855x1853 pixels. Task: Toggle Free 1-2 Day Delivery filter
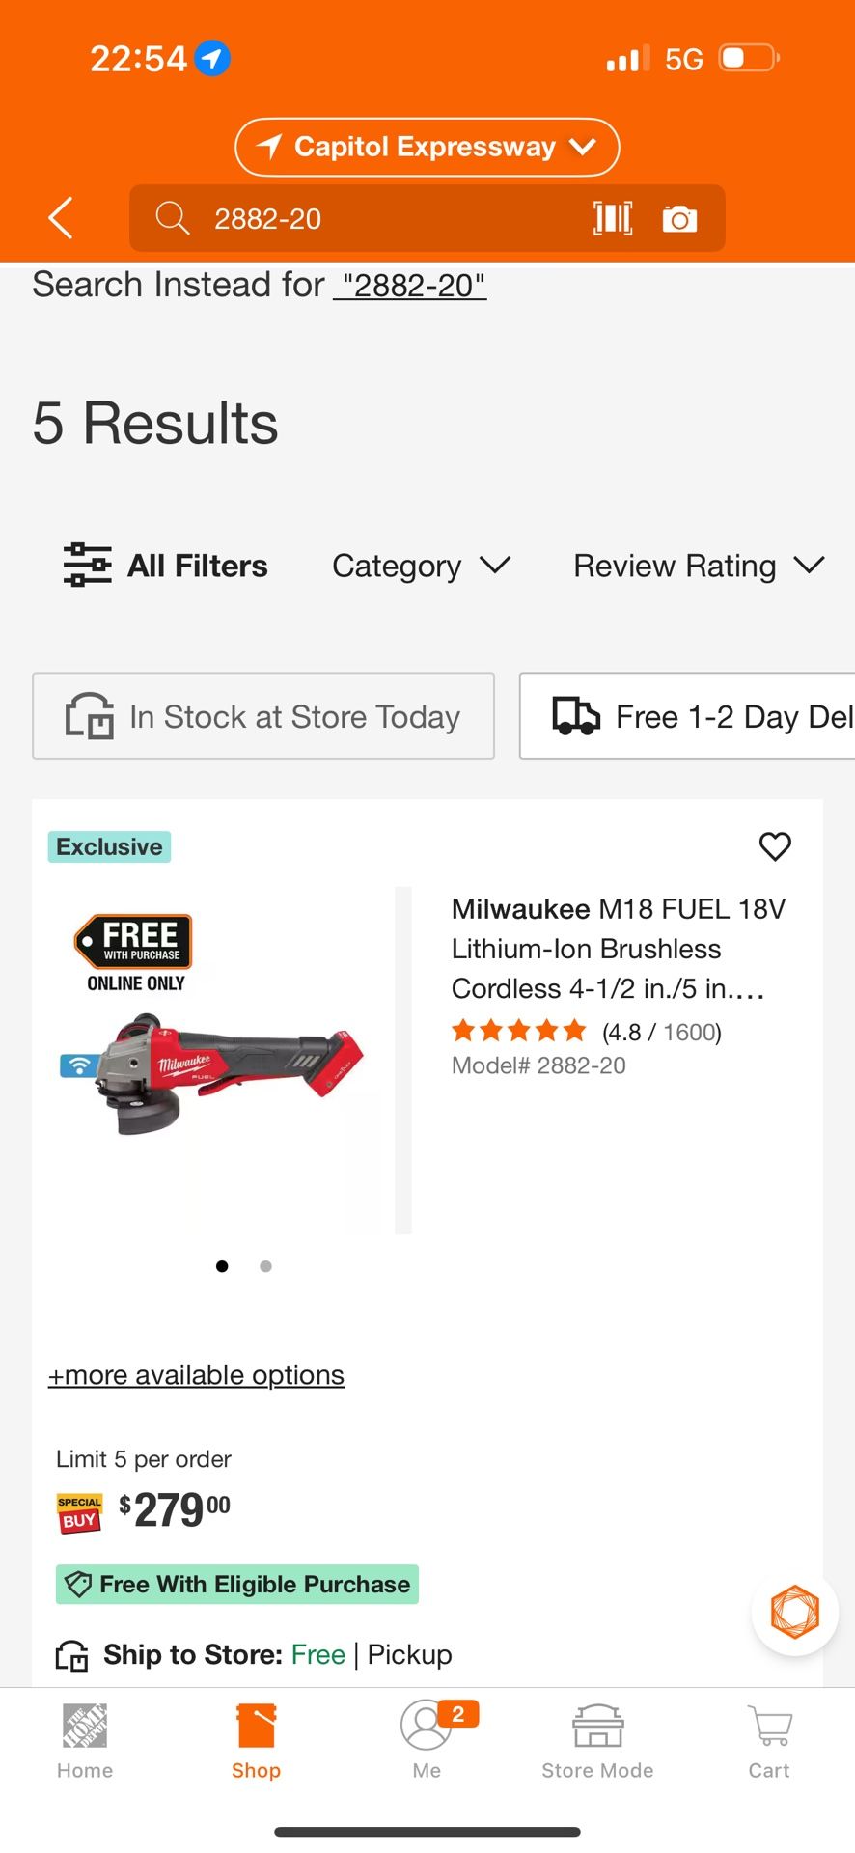tap(687, 716)
